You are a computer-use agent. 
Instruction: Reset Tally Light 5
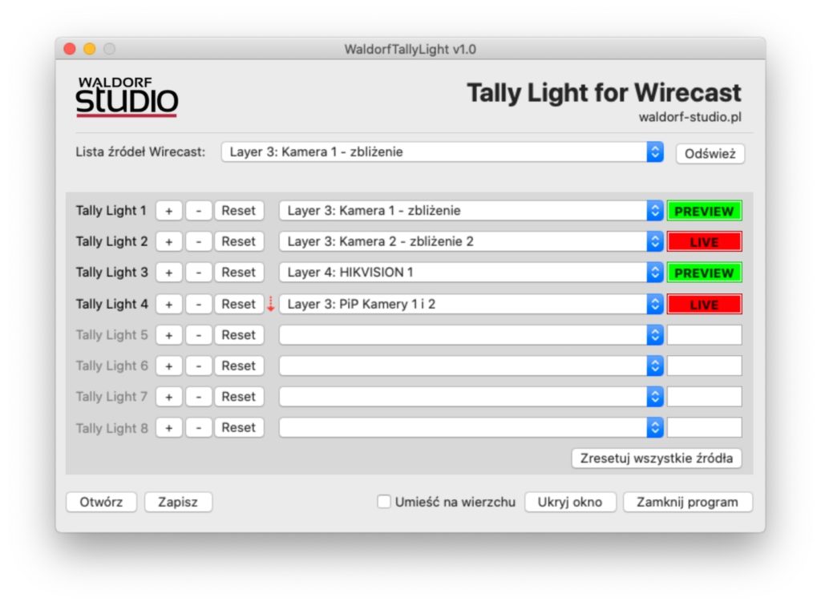pos(239,335)
